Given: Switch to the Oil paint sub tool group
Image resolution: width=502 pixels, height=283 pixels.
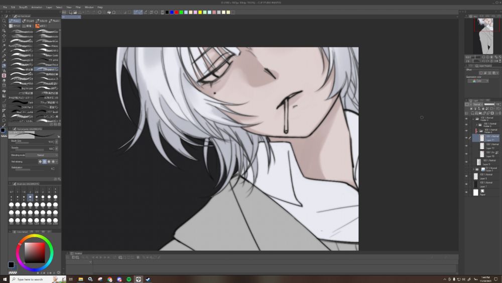Looking at the screenshot, I should (x=28, y=21).
